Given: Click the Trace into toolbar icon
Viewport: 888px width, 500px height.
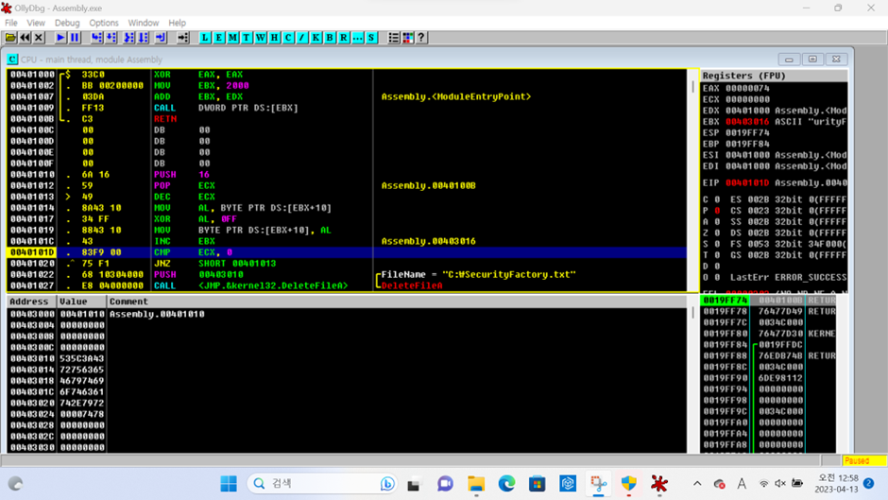Looking at the screenshot, I should [129, 38].
